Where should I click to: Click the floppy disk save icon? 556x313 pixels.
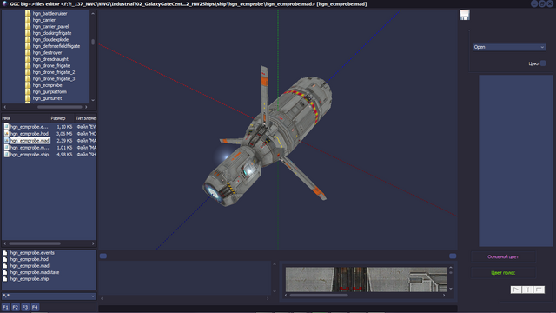(465, 15)
